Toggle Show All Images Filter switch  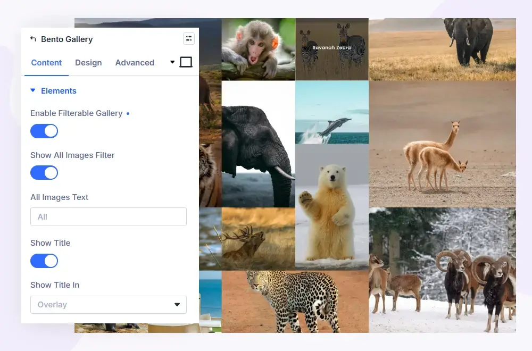click(44, 173)
